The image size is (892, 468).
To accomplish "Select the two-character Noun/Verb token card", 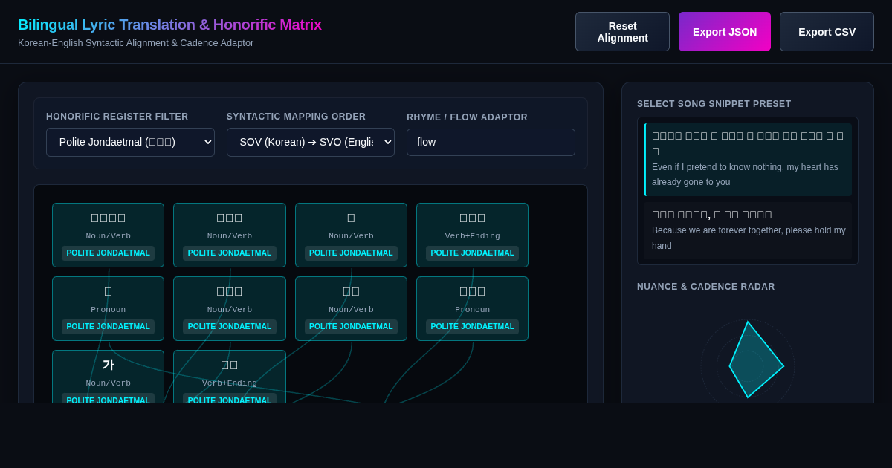I will pyautogui.click(x=351, y=308).
